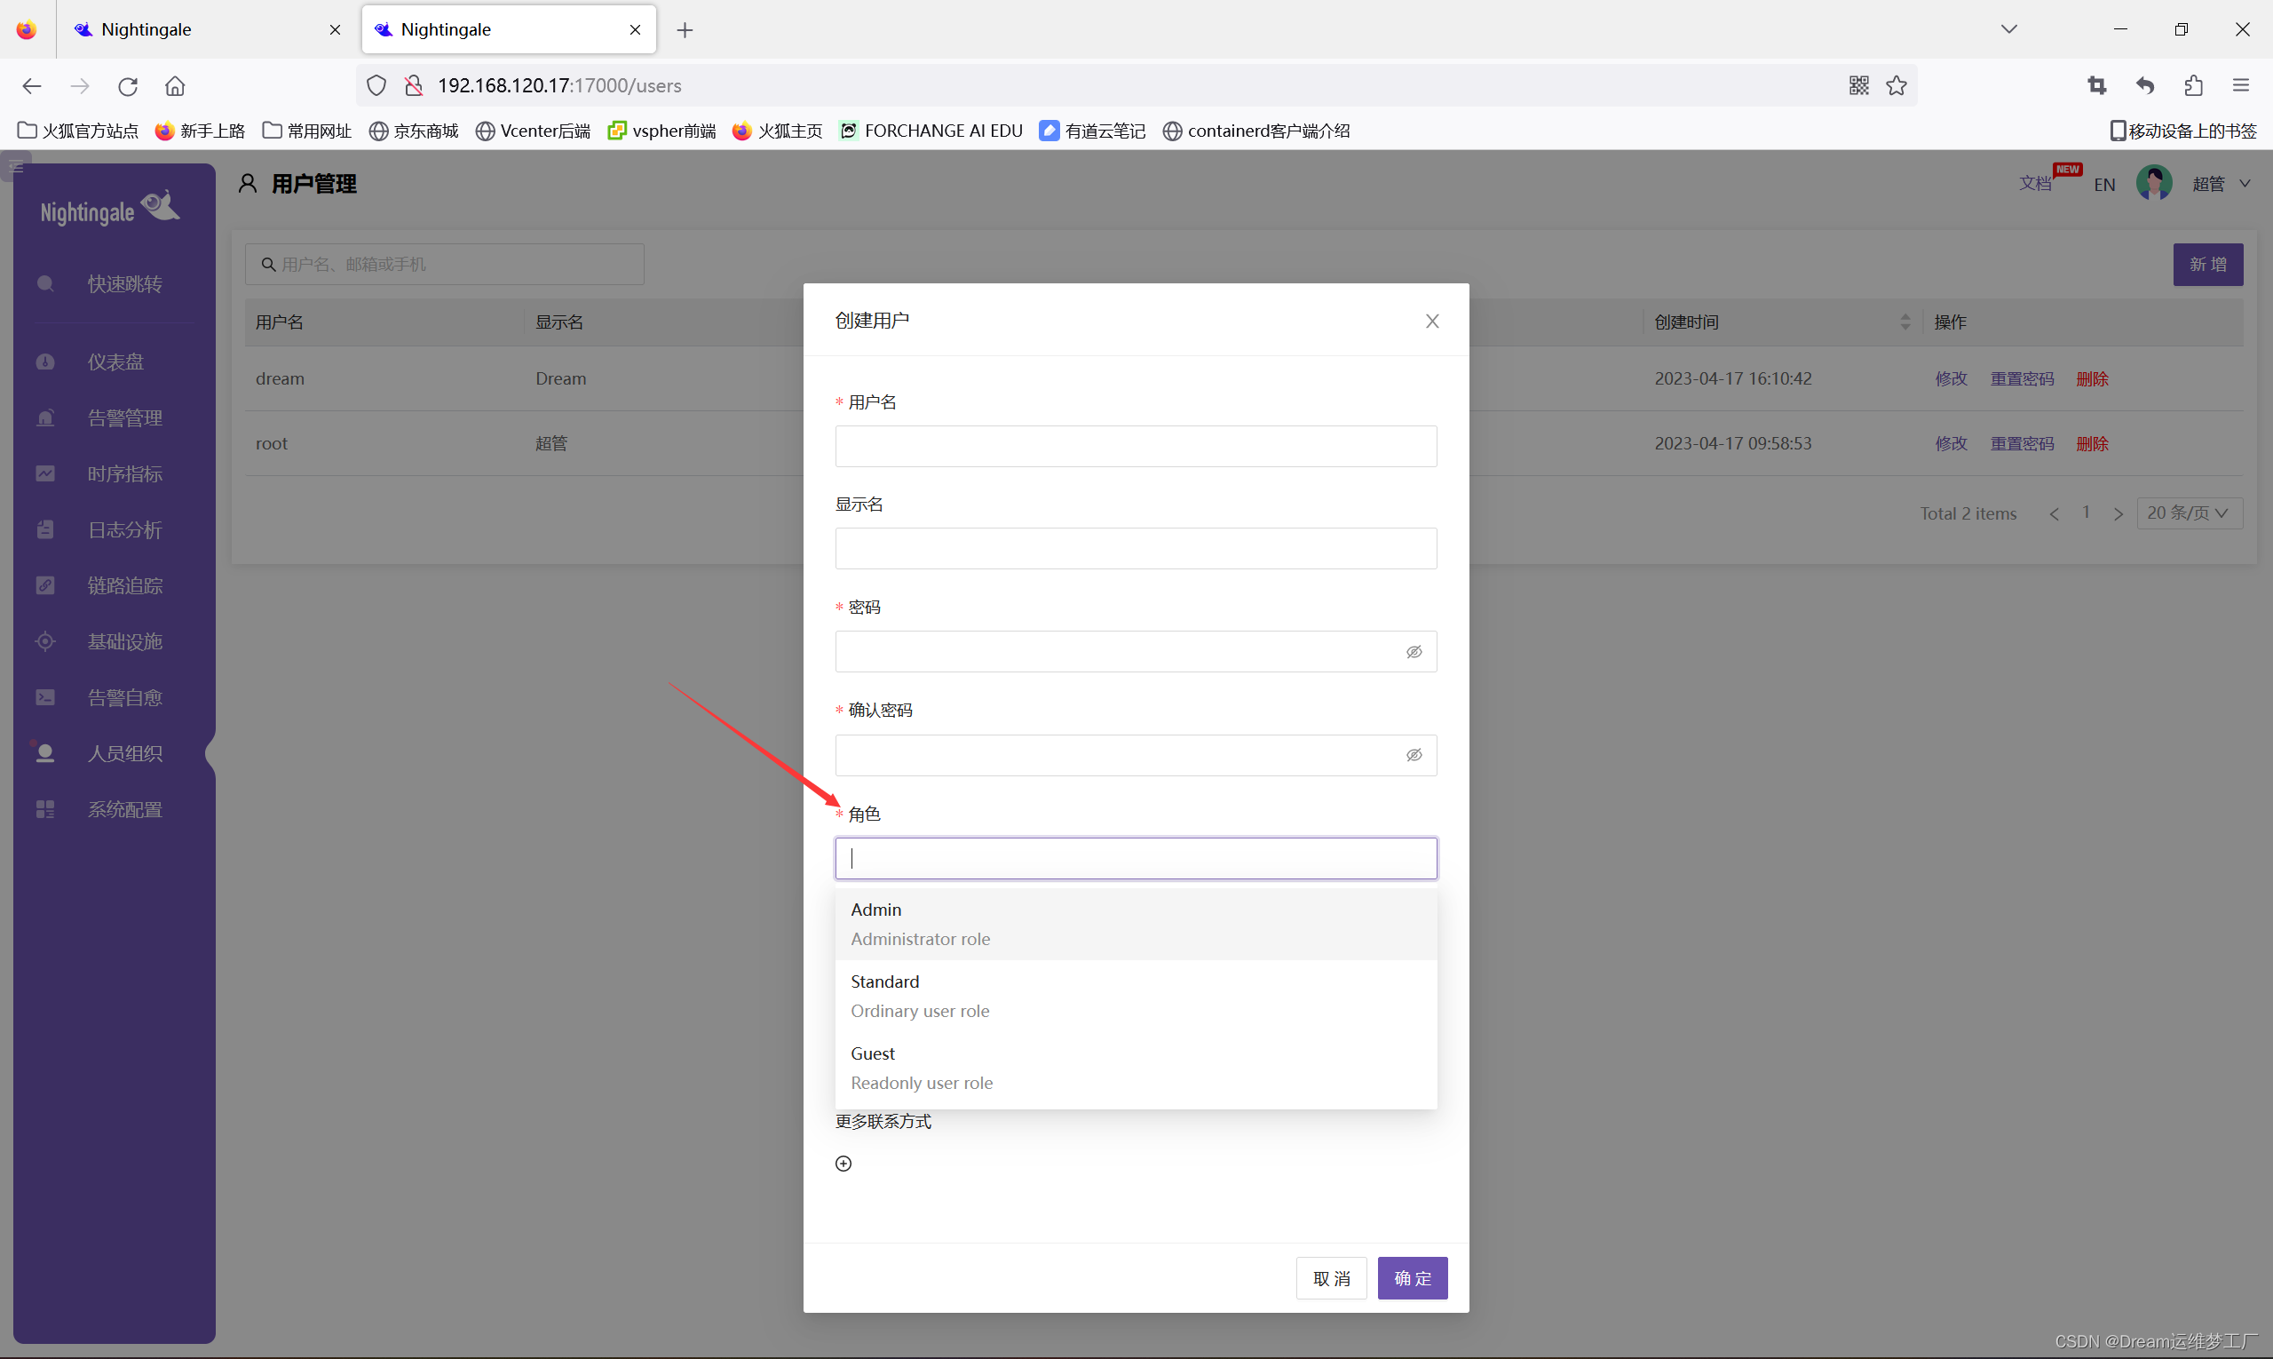Image resolution: width=2273 pixels, height=1359 pixels.
Task: Click the 用户名 input field
Action: tap(1135, 446)
